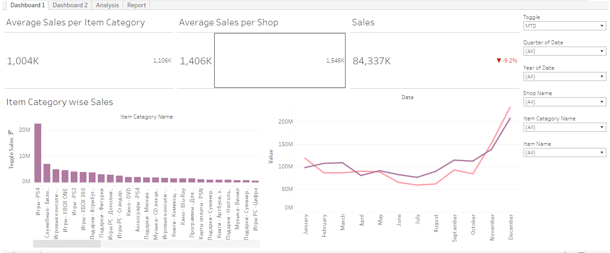The image size is (610, 253).
Task: Click the Date header above the line chart
Action: [408, 97]
